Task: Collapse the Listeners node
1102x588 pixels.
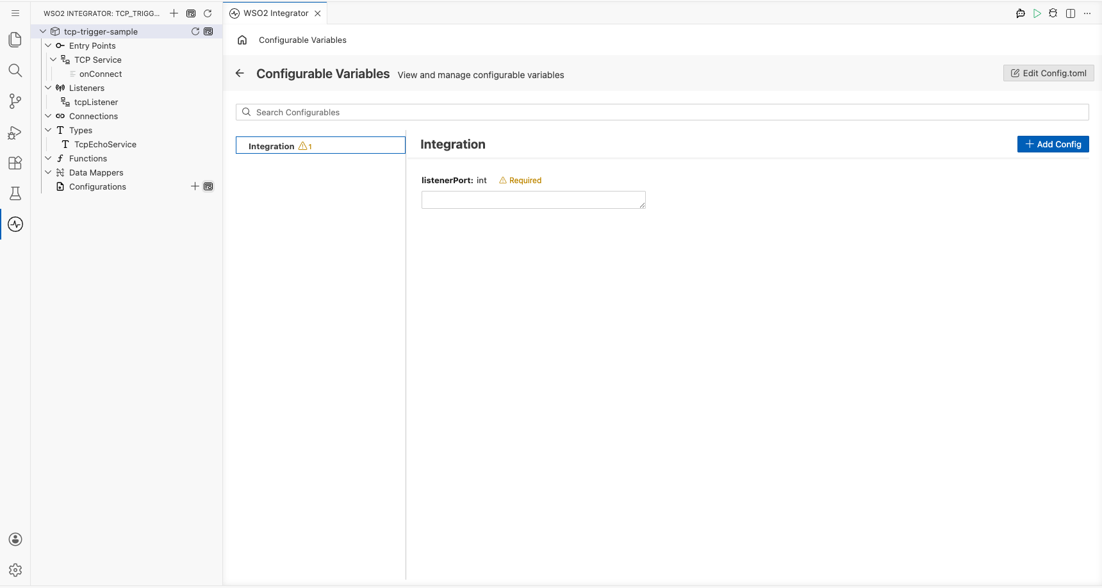Action: [48, 88]
